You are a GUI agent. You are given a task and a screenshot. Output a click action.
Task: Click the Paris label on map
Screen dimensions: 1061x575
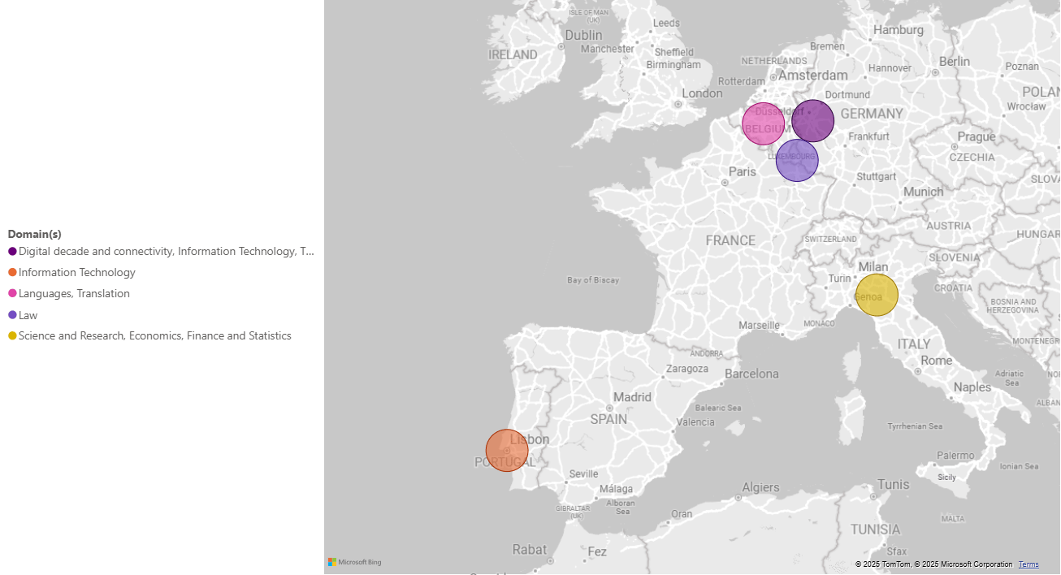743,172
